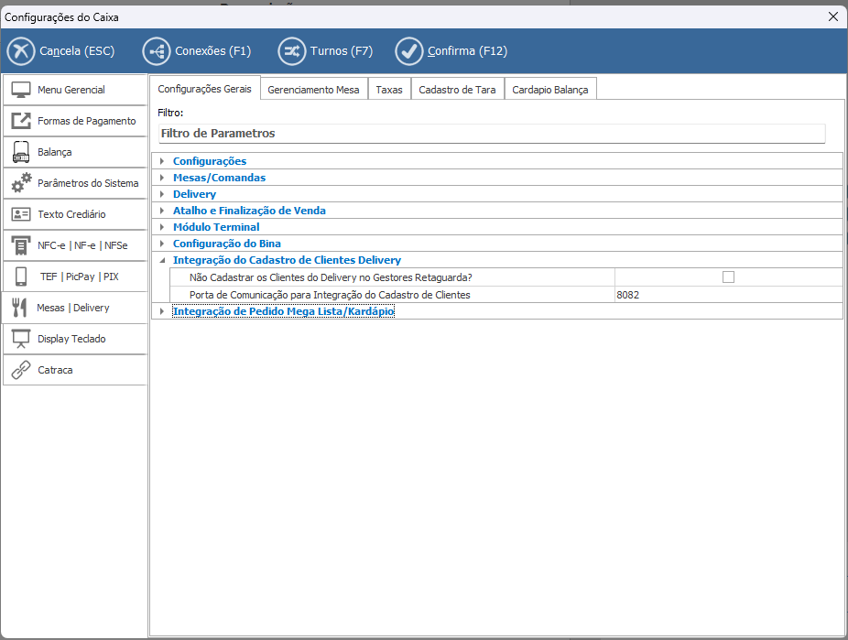Open the Cadastro de Tara tab
This screenshot has height=640, width=848.
[457, 90]
